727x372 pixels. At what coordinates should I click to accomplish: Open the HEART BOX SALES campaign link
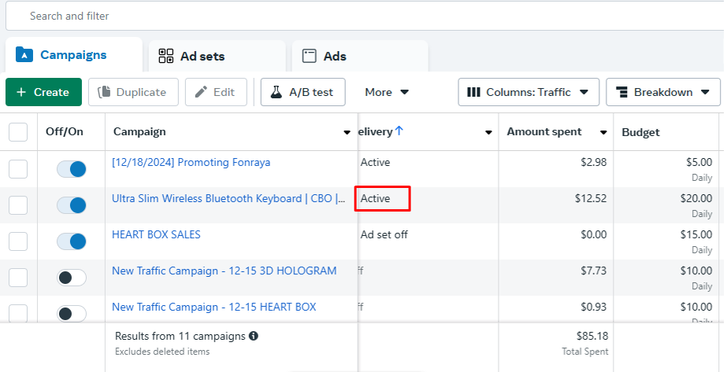[x=156, y=234]
